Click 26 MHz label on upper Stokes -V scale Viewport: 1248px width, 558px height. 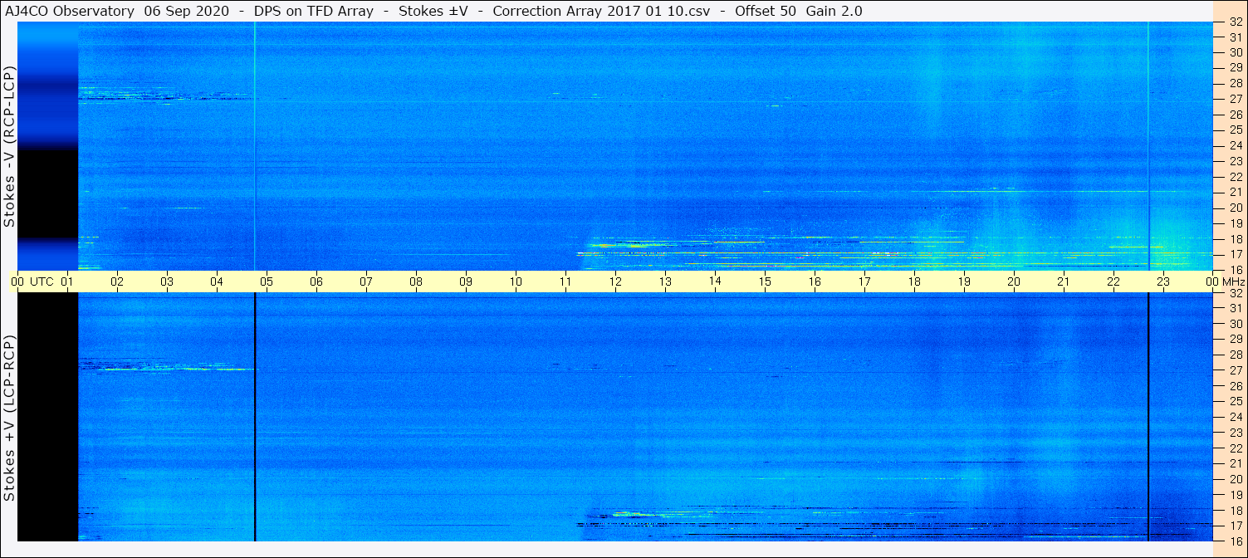(x=1235, y=114)
